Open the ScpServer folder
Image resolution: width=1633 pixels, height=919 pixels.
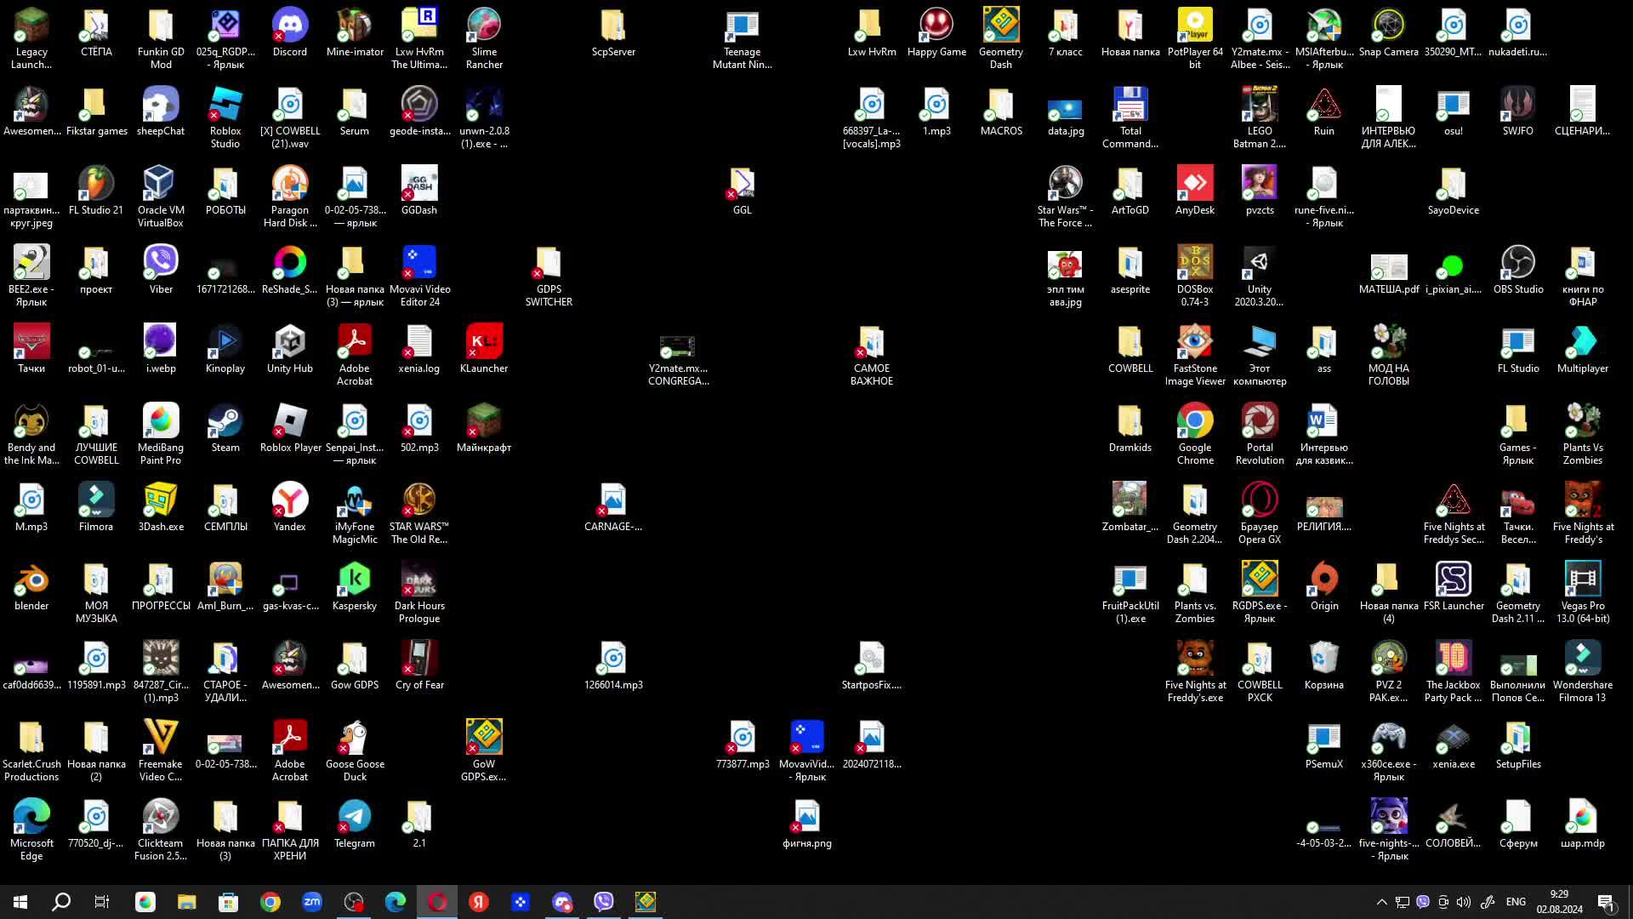point(613,32)
